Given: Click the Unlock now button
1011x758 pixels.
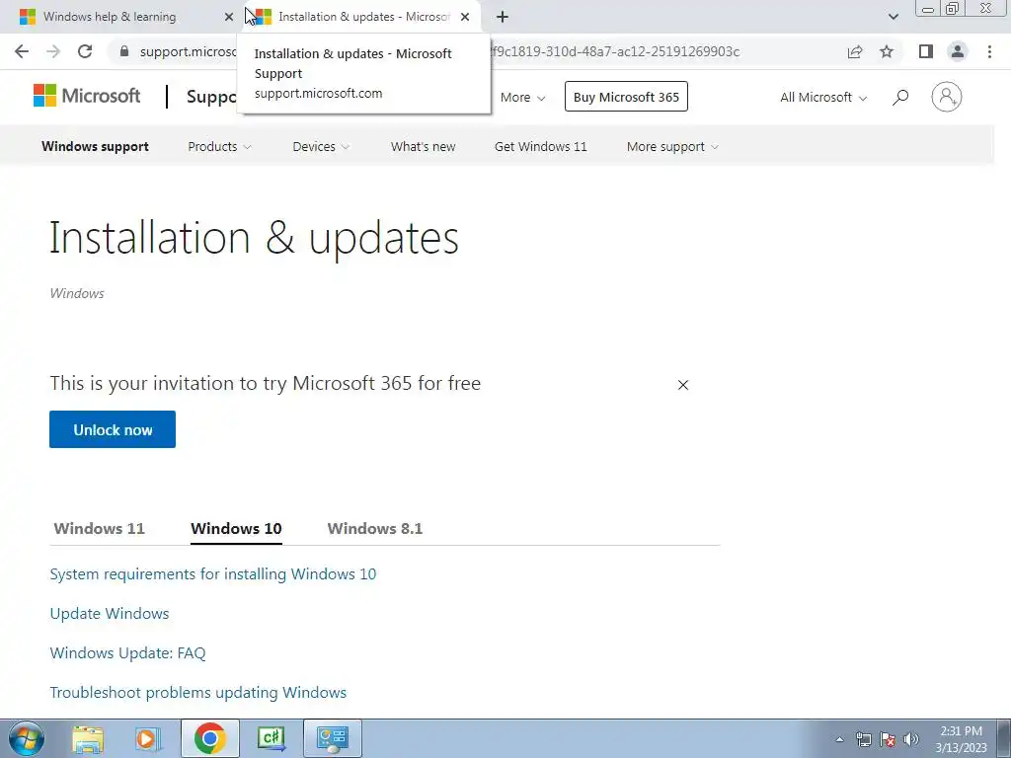Looking at the screenshot, I should click(x=113, y=429).
